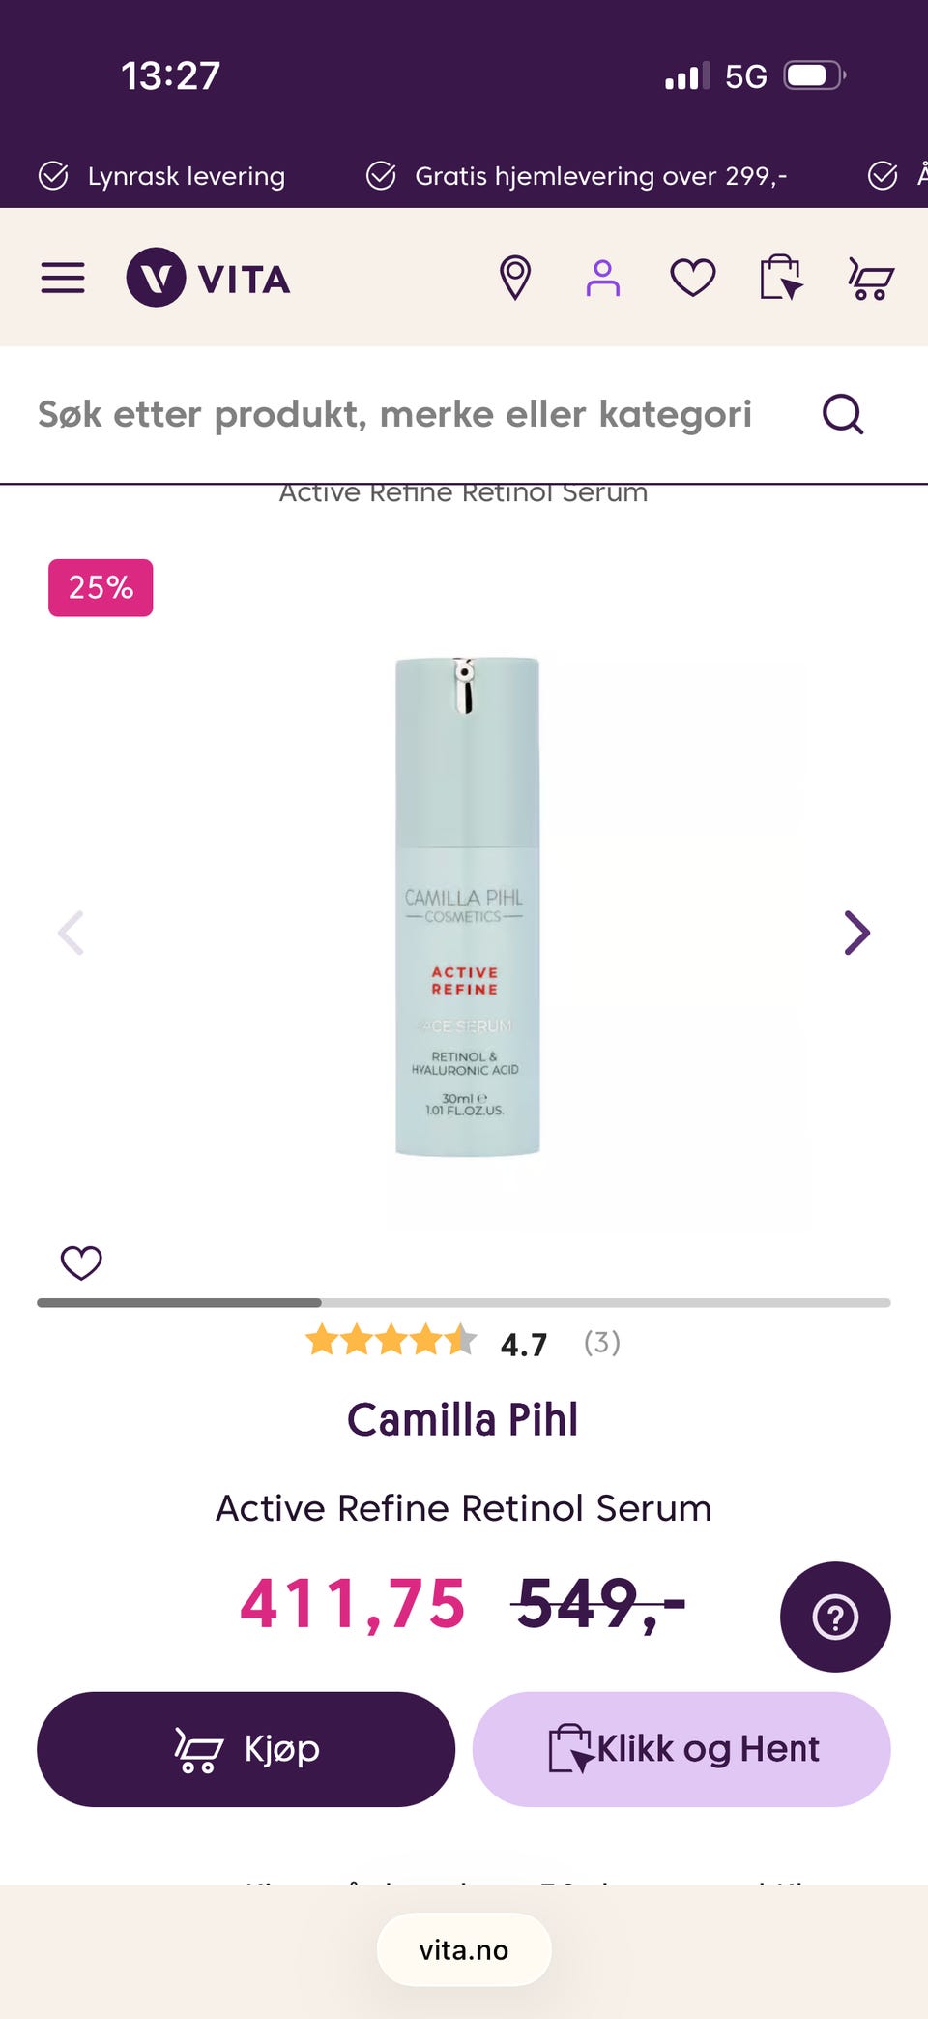Tap the vita.no address pill

pyautogui.click(x=464, y=1949)
